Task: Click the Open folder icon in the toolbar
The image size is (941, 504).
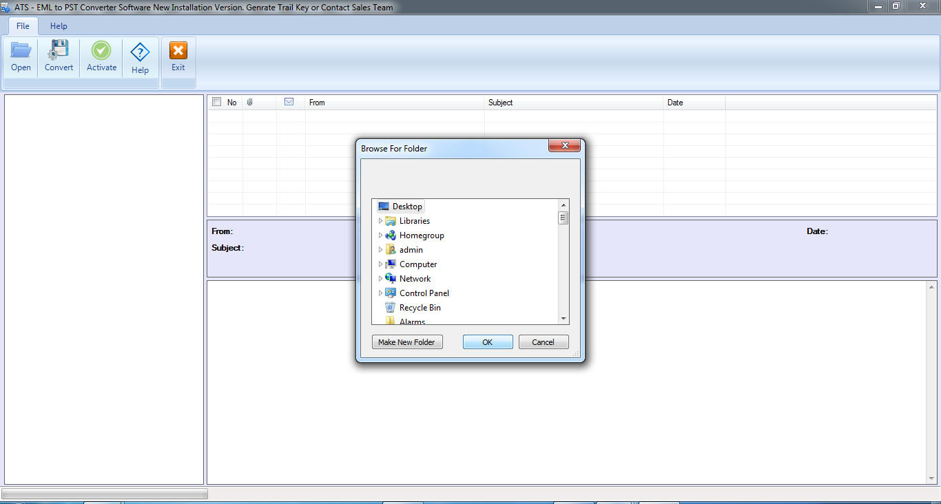Action: click(21, 50)
